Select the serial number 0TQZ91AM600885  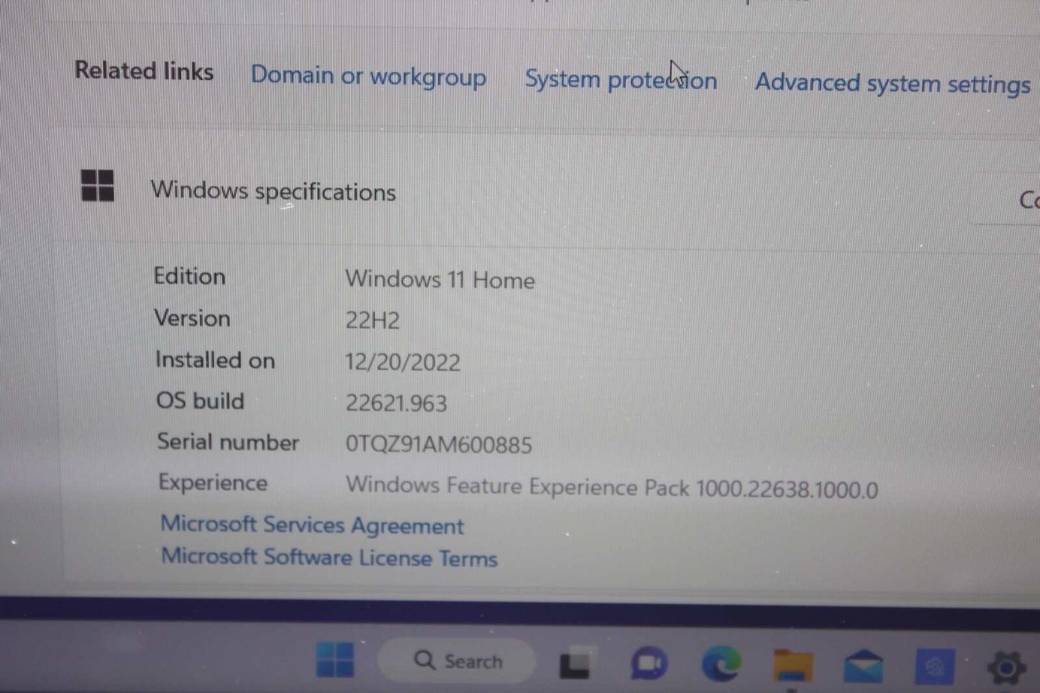click(439, 445)
